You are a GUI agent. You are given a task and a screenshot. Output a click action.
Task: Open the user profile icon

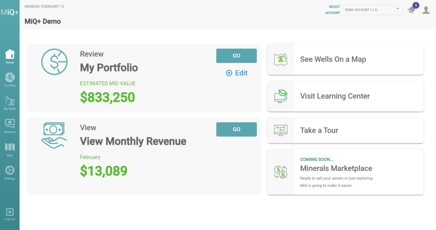(426, 10)
